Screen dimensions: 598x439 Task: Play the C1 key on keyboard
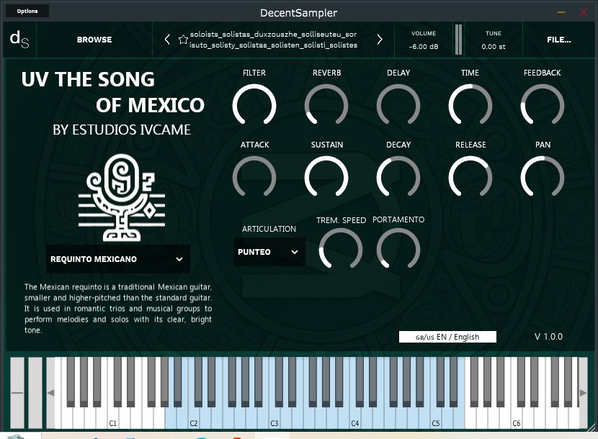pyautogui.click(x=113, y=419)
